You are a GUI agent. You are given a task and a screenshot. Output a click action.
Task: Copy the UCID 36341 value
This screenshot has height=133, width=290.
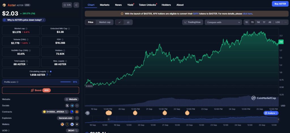77,130
